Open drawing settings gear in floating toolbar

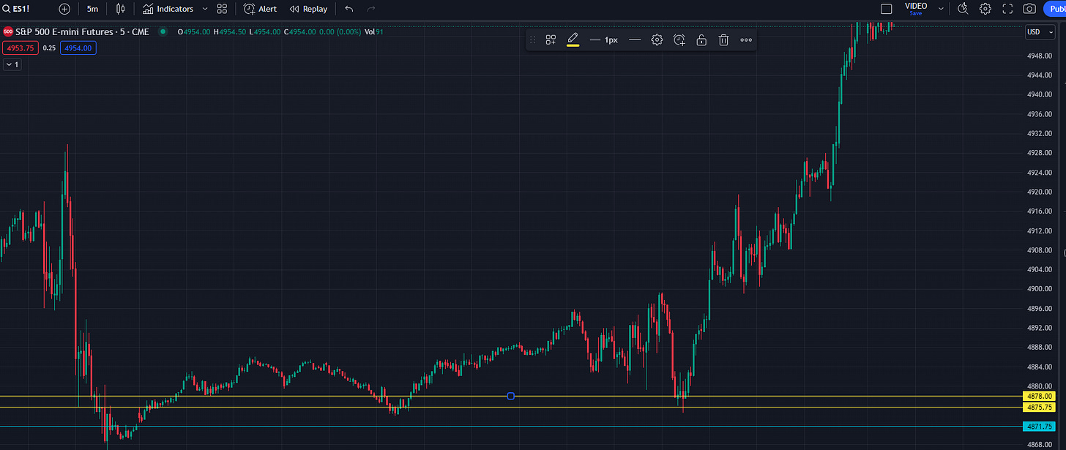[x=657, y=40]
